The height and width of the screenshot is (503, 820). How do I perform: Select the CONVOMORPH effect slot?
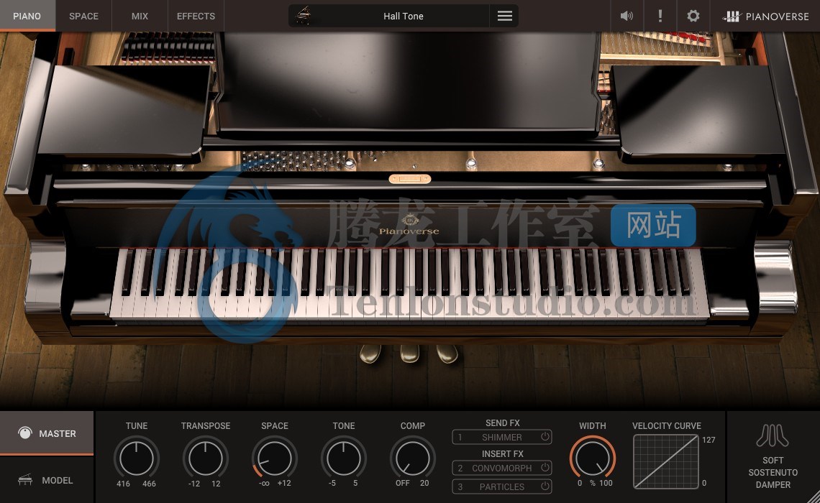(x=501, y=468)
